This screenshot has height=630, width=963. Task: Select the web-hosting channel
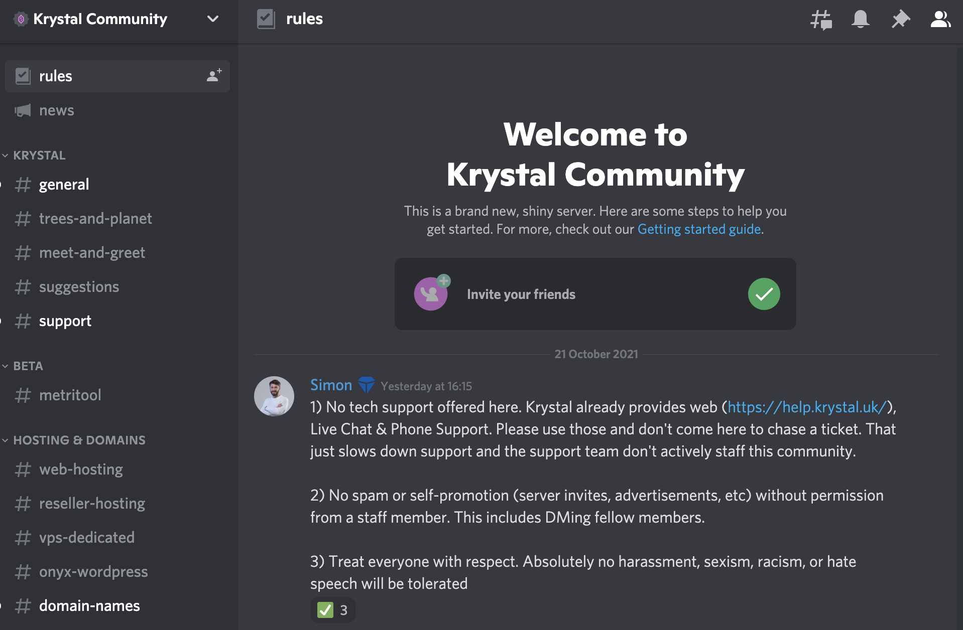[x=117, y=469]
